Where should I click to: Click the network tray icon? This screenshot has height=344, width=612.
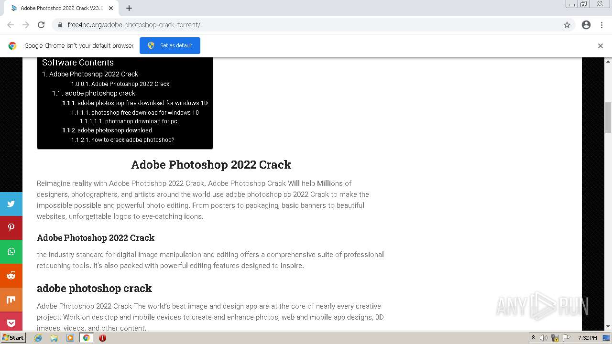[x=555, y=338]
